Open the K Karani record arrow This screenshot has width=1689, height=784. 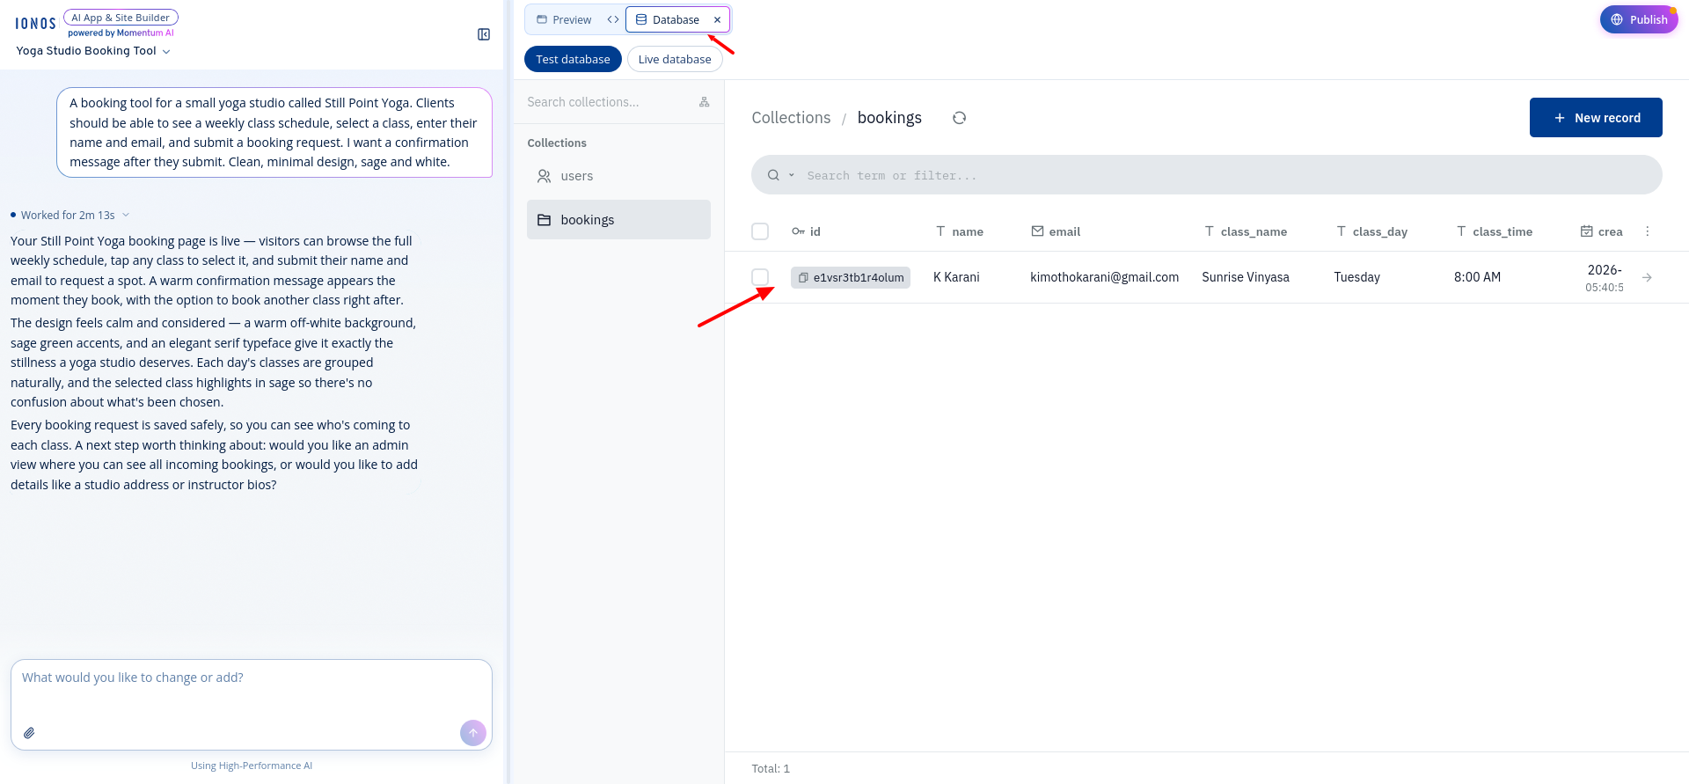[1647, 277]
